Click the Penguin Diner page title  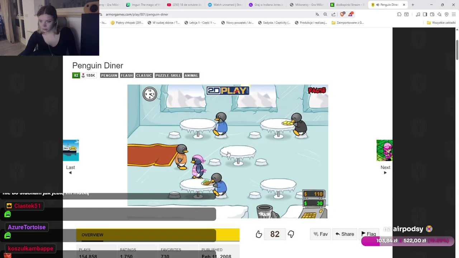tap(98, 66)
